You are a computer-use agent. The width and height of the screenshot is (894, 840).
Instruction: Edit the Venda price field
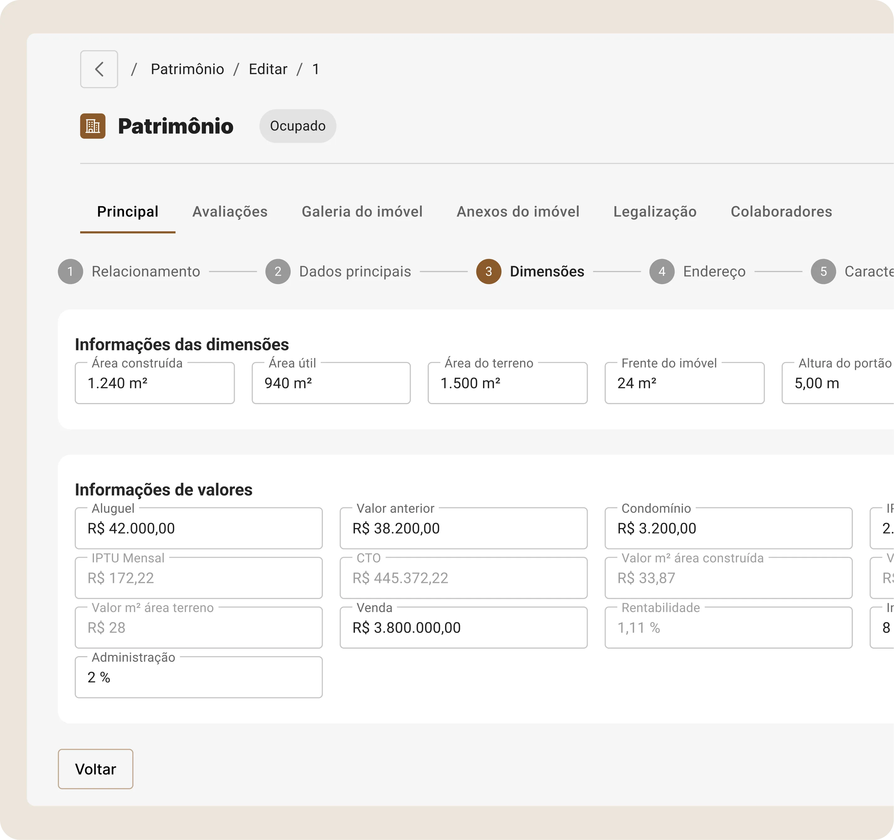coord(463,628)
